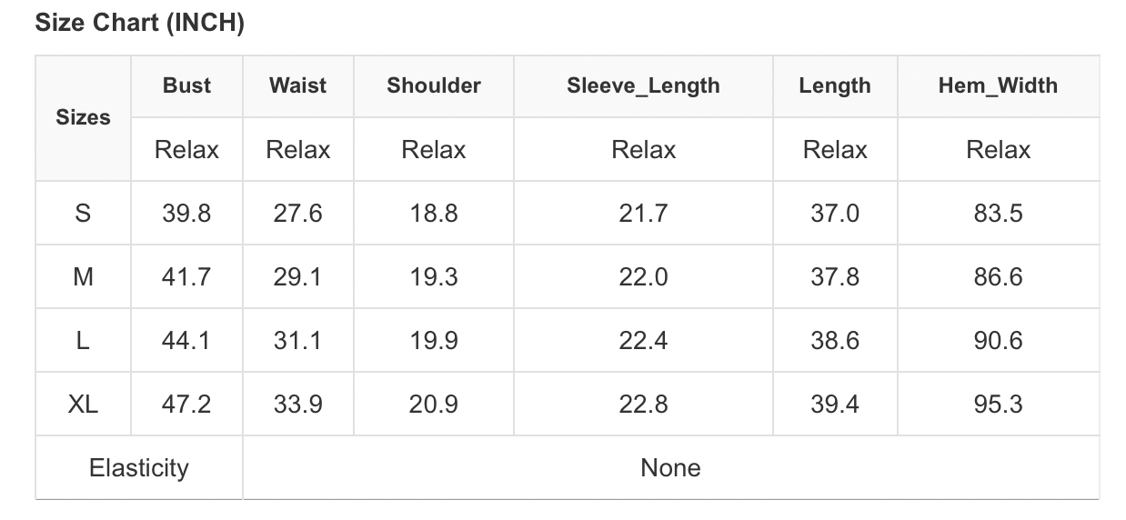Select the Sizes column header
Image resolution: width=1126 pixels, height=520 pixels.
(x=83, y=117)
